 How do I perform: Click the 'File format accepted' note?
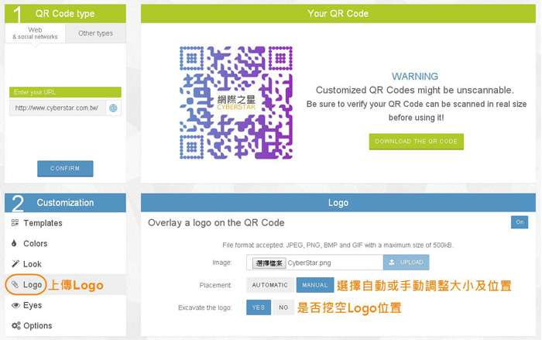point(338,246)
